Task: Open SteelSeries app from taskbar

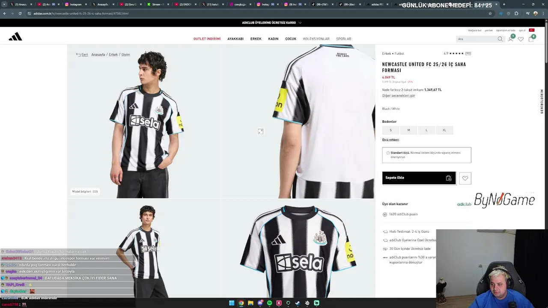Action: pyautogui.click(x=307, y=303)
